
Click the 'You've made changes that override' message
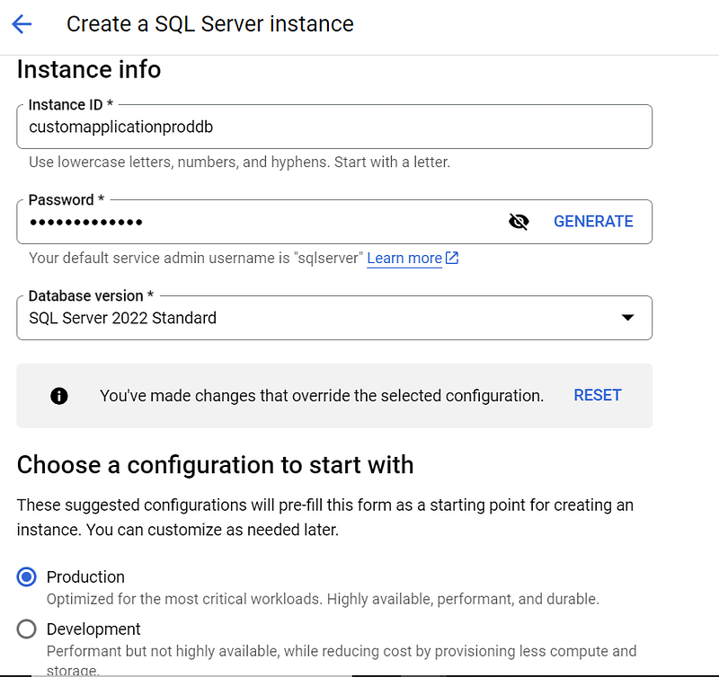point(322,396)
